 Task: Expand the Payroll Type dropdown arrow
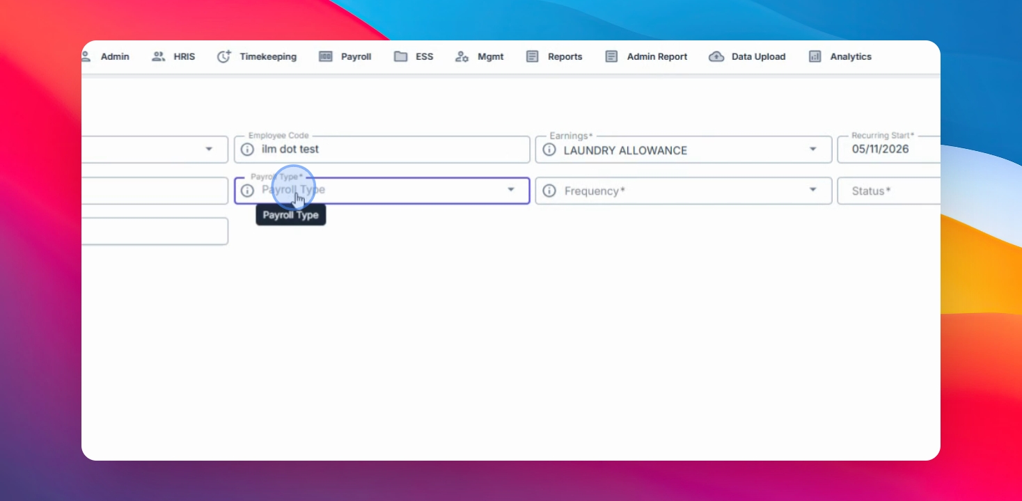click(511, 189)
